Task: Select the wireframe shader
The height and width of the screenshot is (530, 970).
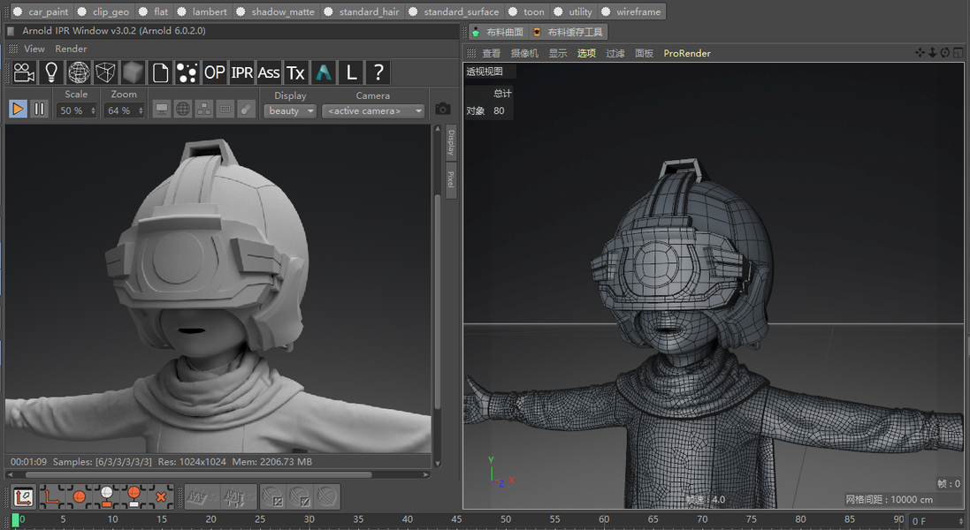Action: 631,11
